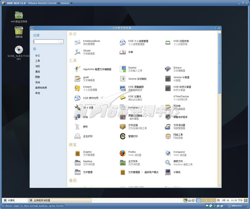This screenshot has width=250, height=209.
Task: Launch 屏幕上的键盘 virtual keyboard
Action: 131,117
